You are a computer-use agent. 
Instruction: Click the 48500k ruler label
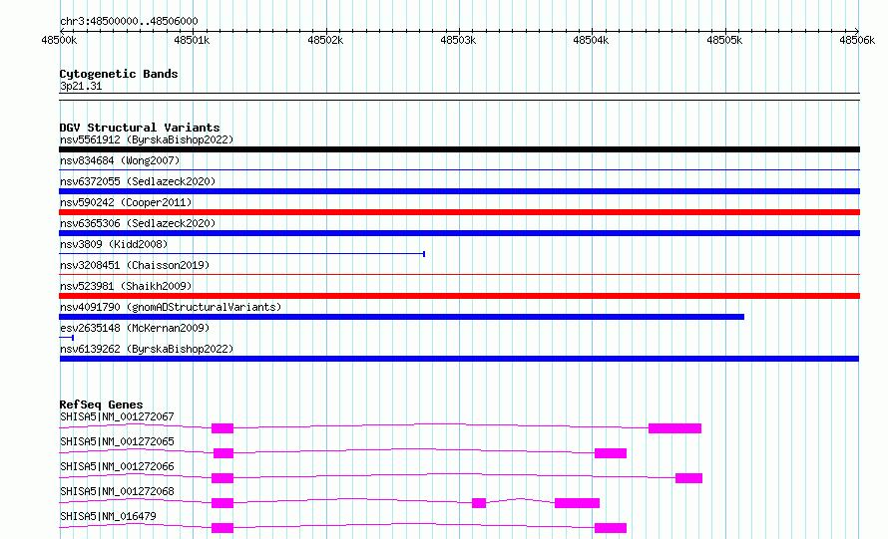pos(60,40)
